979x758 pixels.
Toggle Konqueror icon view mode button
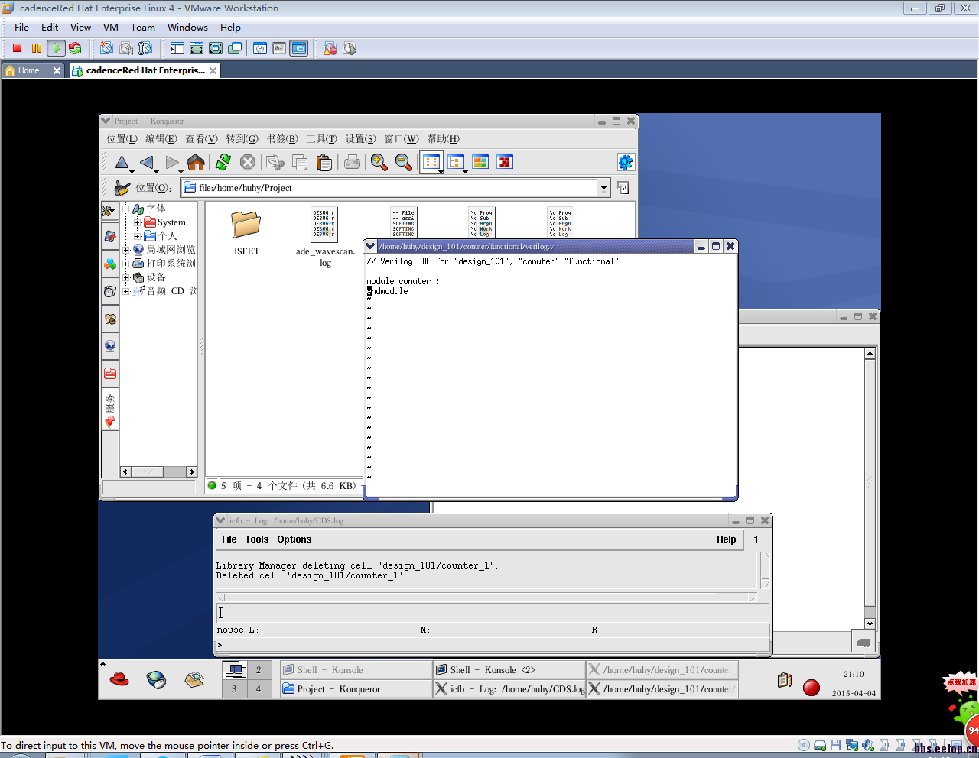click(x=431, y=162)
